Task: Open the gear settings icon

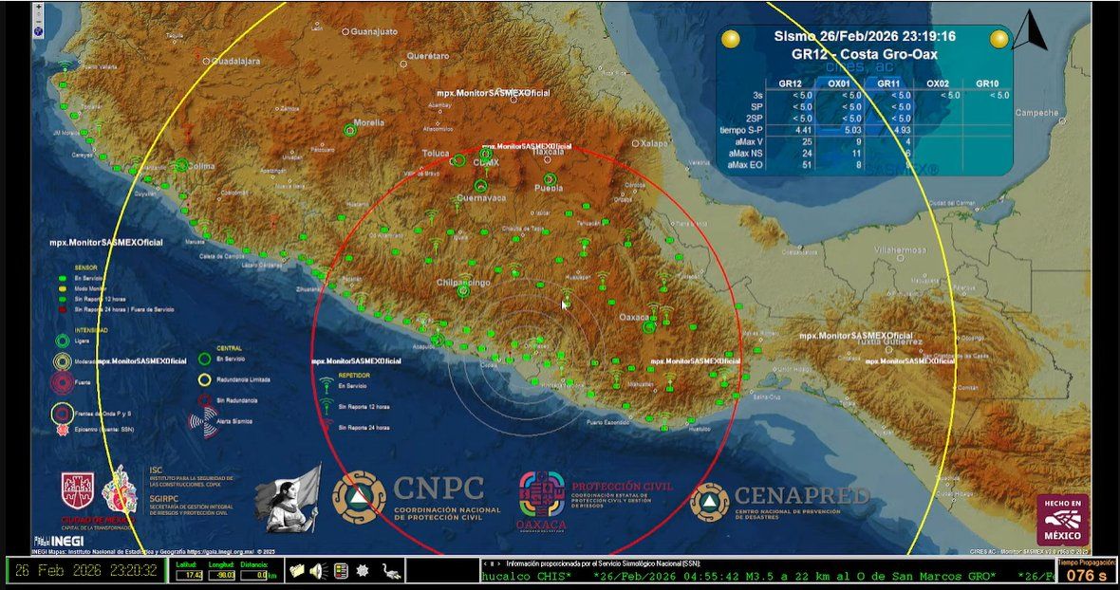Action: (363, 571)
